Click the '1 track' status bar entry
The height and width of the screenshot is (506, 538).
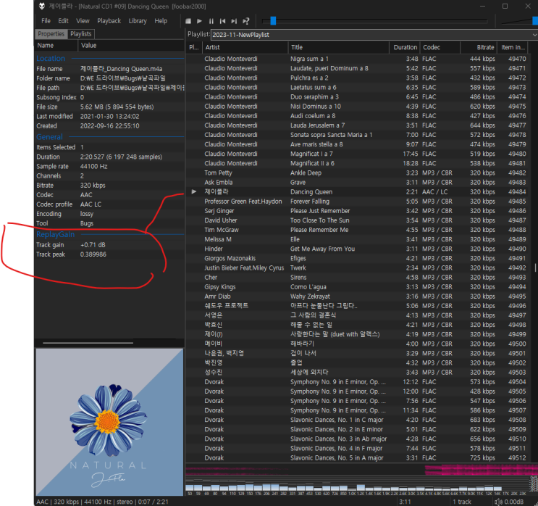click(462, 502)
